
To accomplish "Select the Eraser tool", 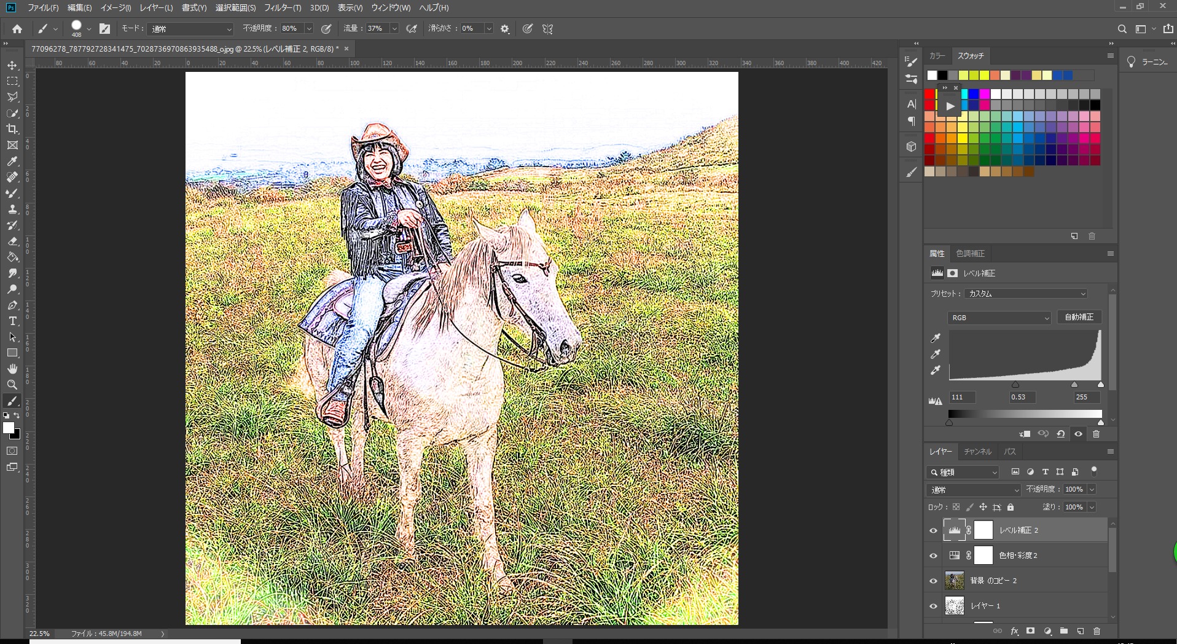I will (12, 241).
